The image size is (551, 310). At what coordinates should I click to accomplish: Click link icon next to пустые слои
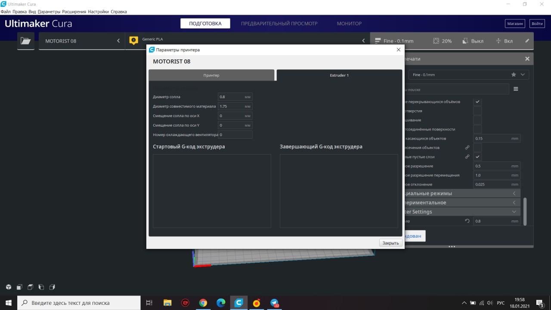coord(467,157)
